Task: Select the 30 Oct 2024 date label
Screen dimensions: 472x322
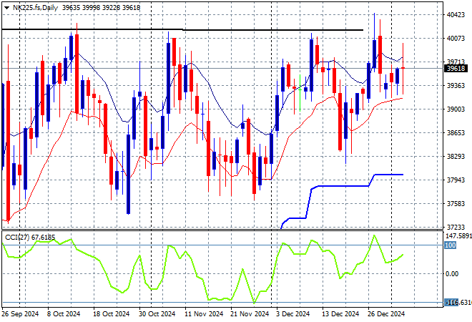Action: [157, 314]
